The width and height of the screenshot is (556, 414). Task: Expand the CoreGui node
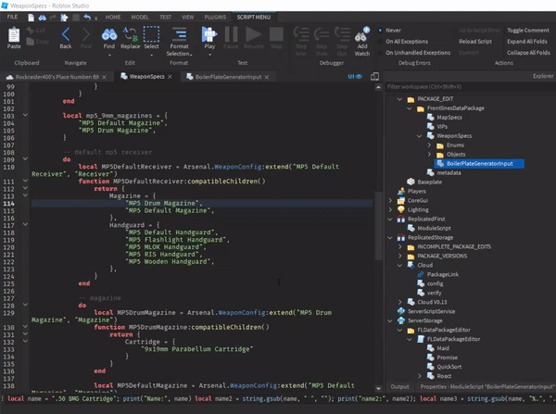[x=390, y=200]
